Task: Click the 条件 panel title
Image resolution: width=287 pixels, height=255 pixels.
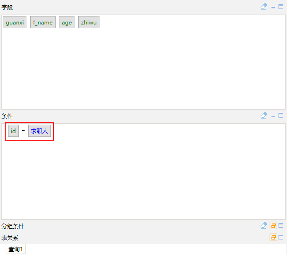Action: [7, 116]
